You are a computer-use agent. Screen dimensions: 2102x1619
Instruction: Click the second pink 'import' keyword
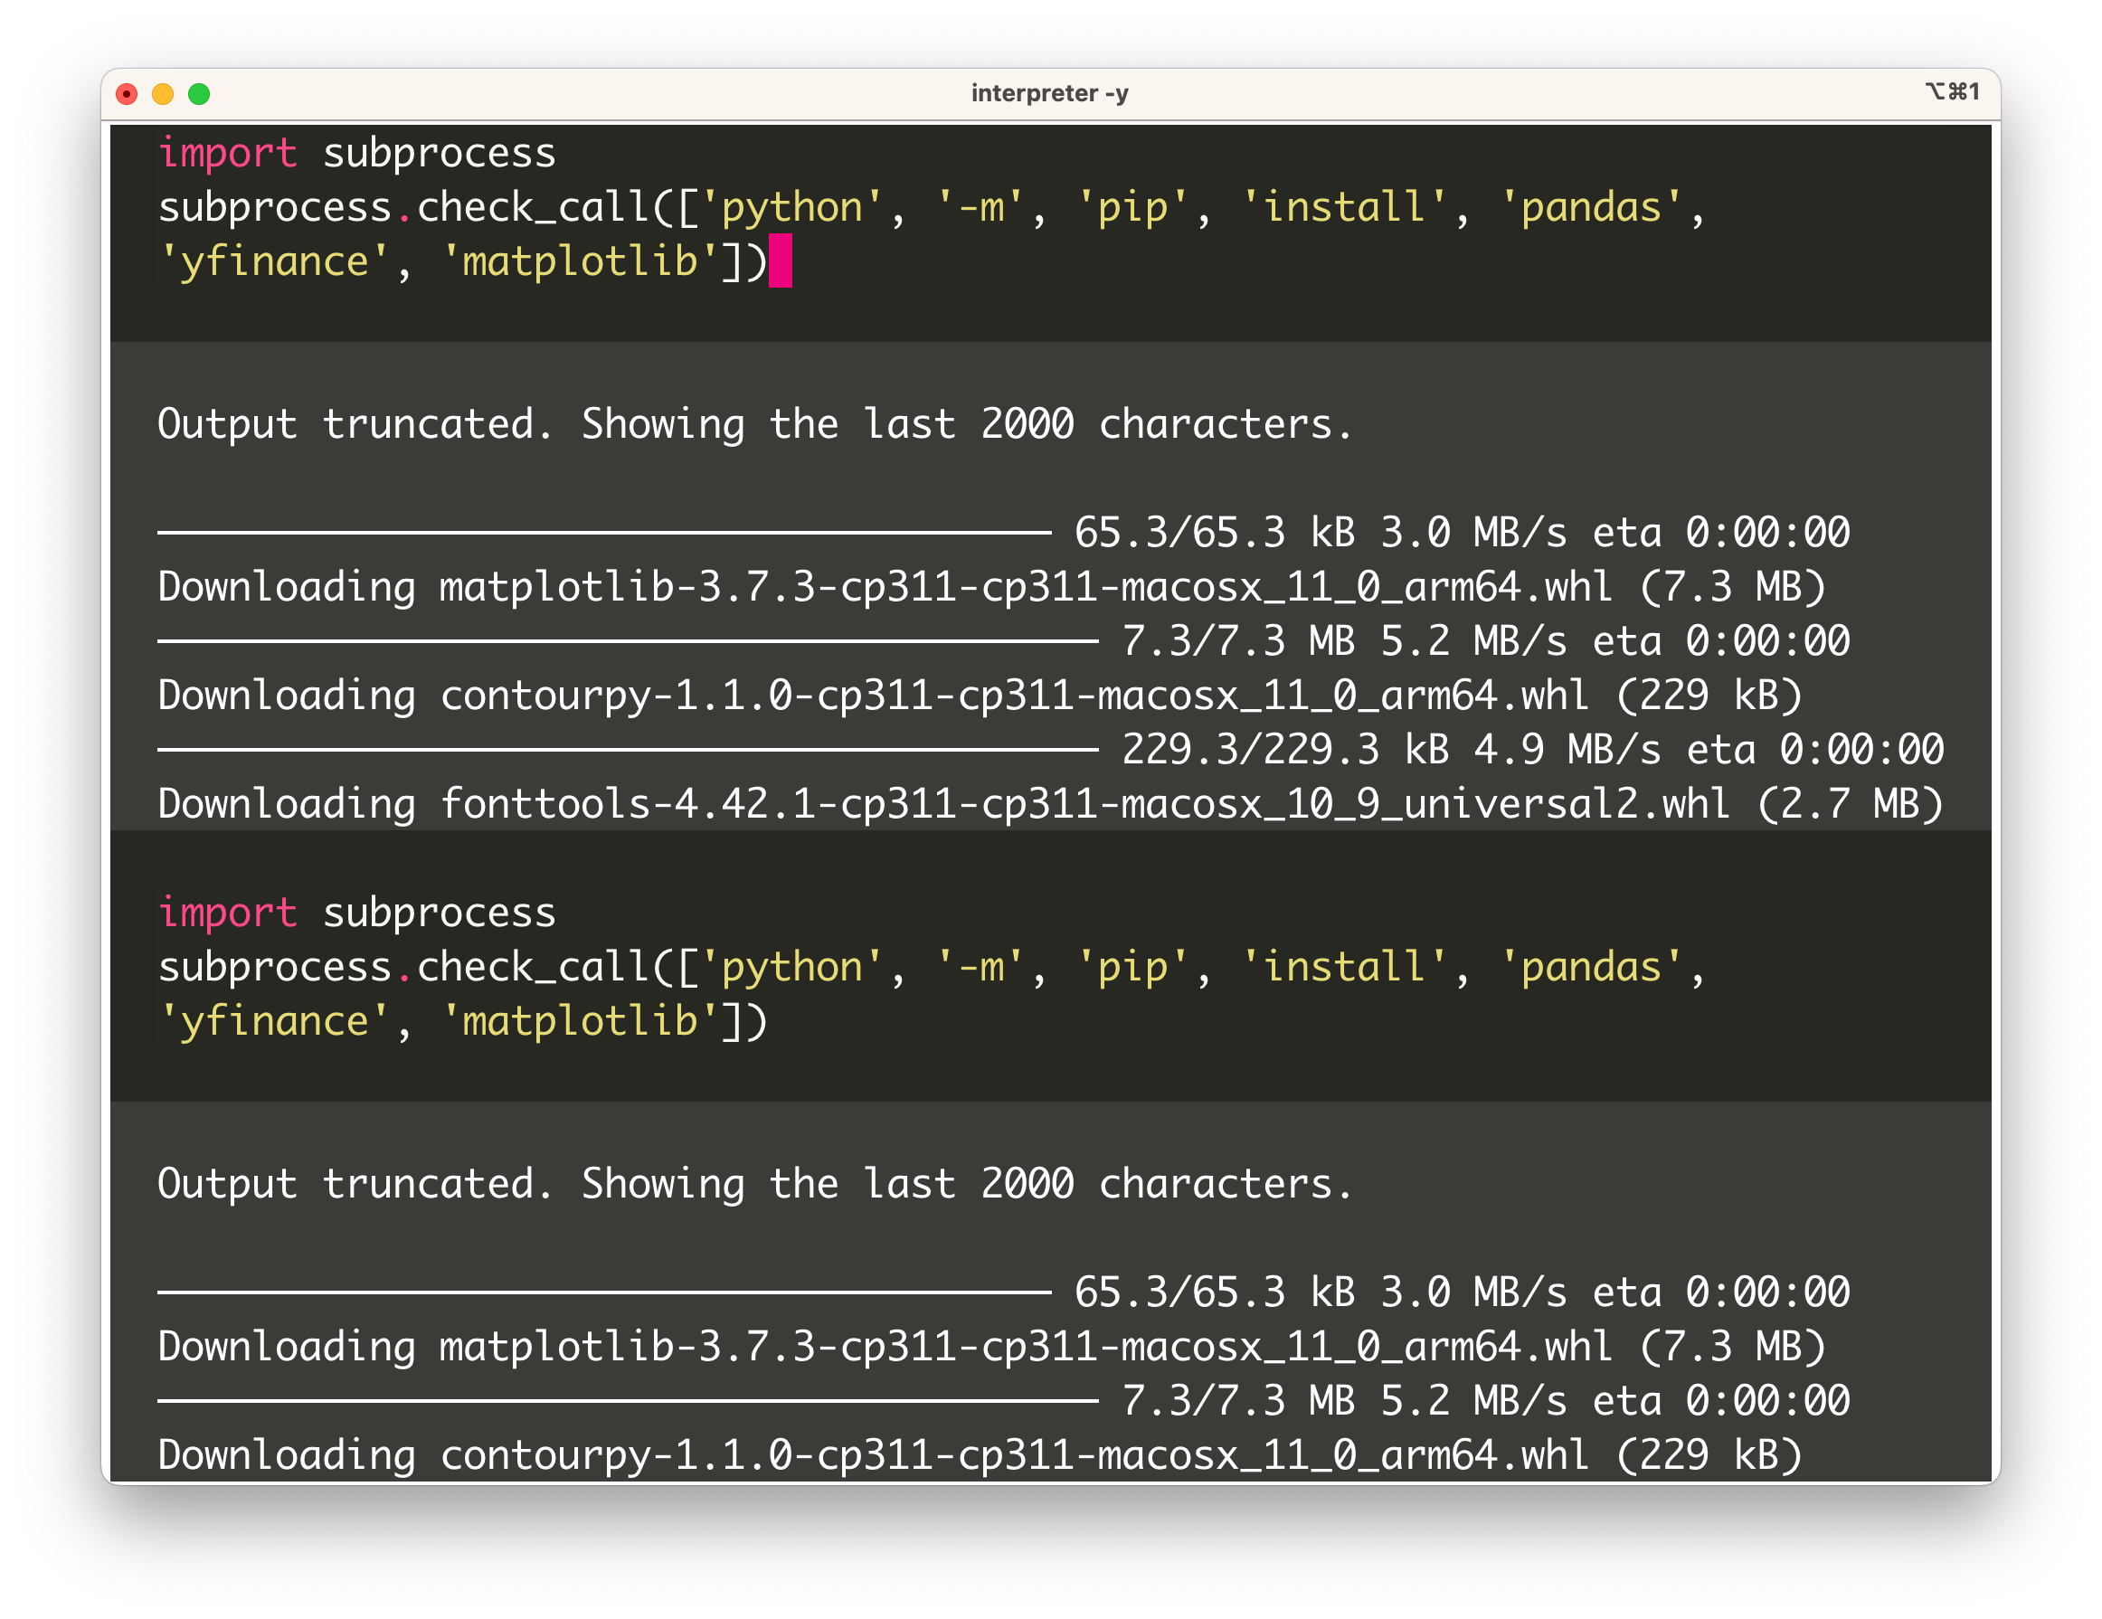pyautogui.click(x=227, y=913)
